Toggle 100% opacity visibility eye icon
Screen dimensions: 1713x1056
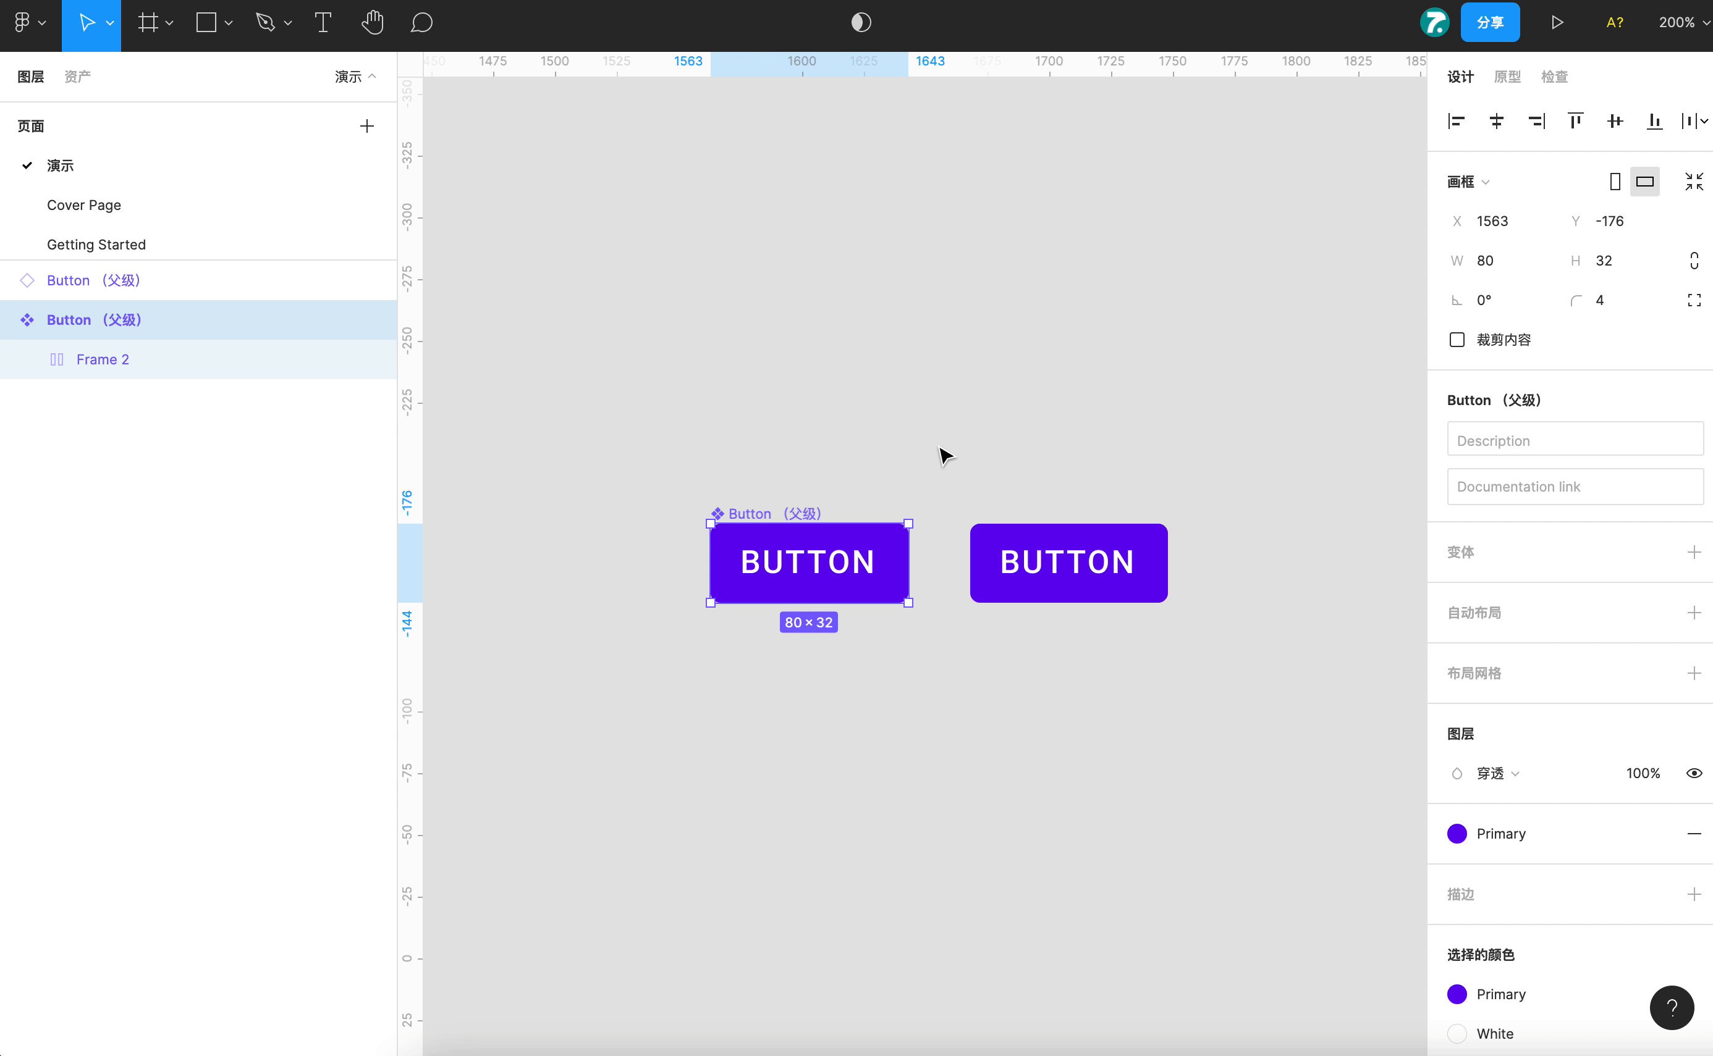[1694, 773]
